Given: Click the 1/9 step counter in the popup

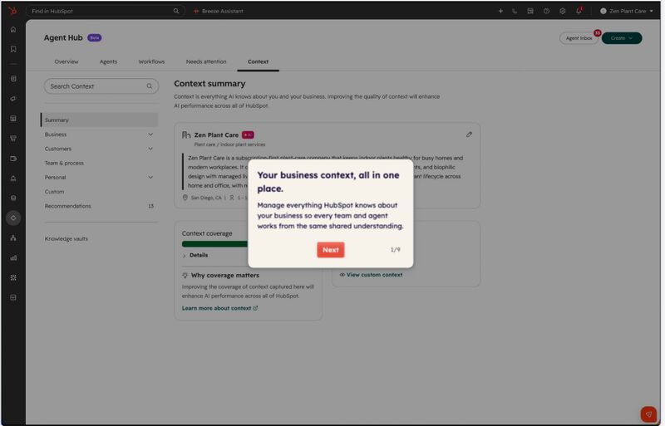Looking at the screenshot, I should (x=396, y=250).
